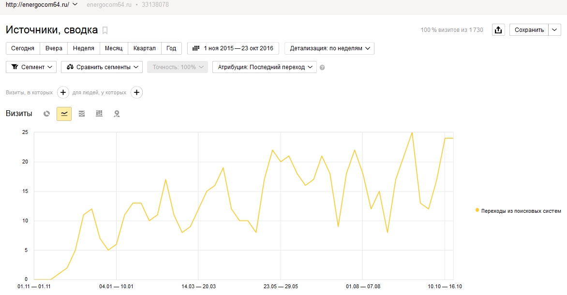The width and height of the screenshot is (567, 295).
Task: Select the Квартал period tab
Action: pyautogui.click(x=145, y=48)
